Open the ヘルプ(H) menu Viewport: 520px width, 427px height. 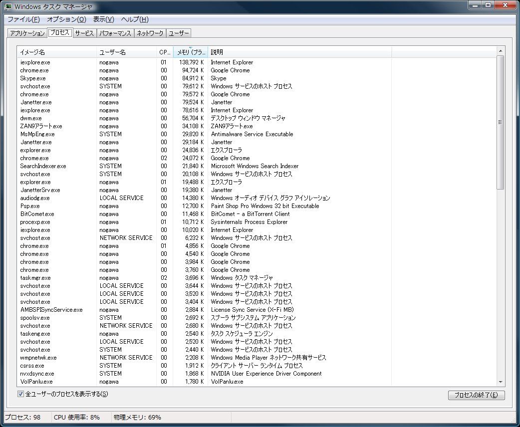(x=135, y=19)
